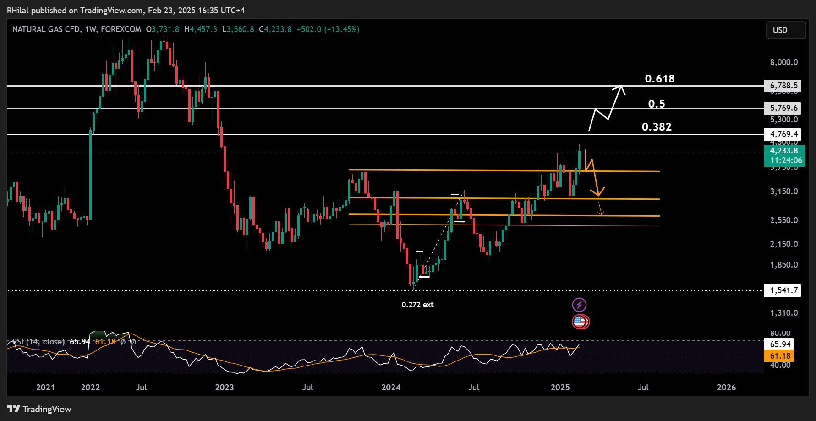Screen dimensions: 816x421
Task: Select the large orange downward arrow drawing
Action: click(595, 173)
